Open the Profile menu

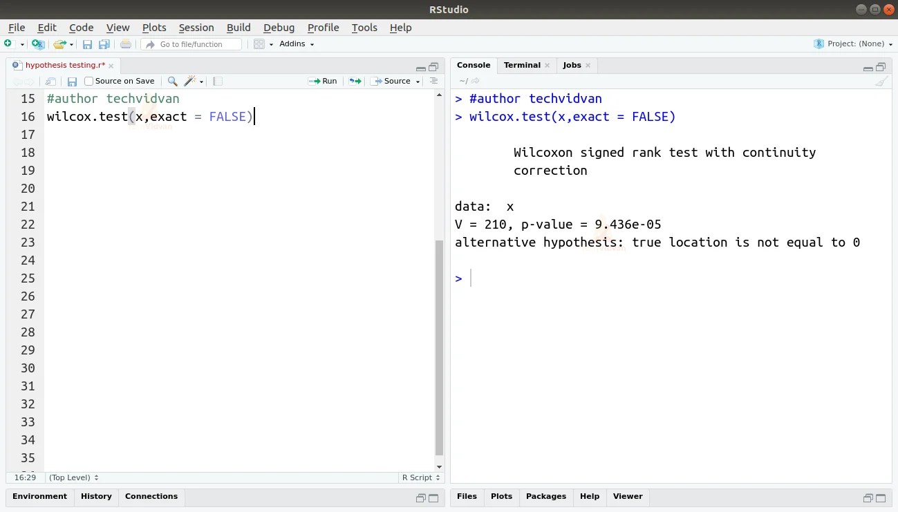pyautogui.click(x=323, y=27)
